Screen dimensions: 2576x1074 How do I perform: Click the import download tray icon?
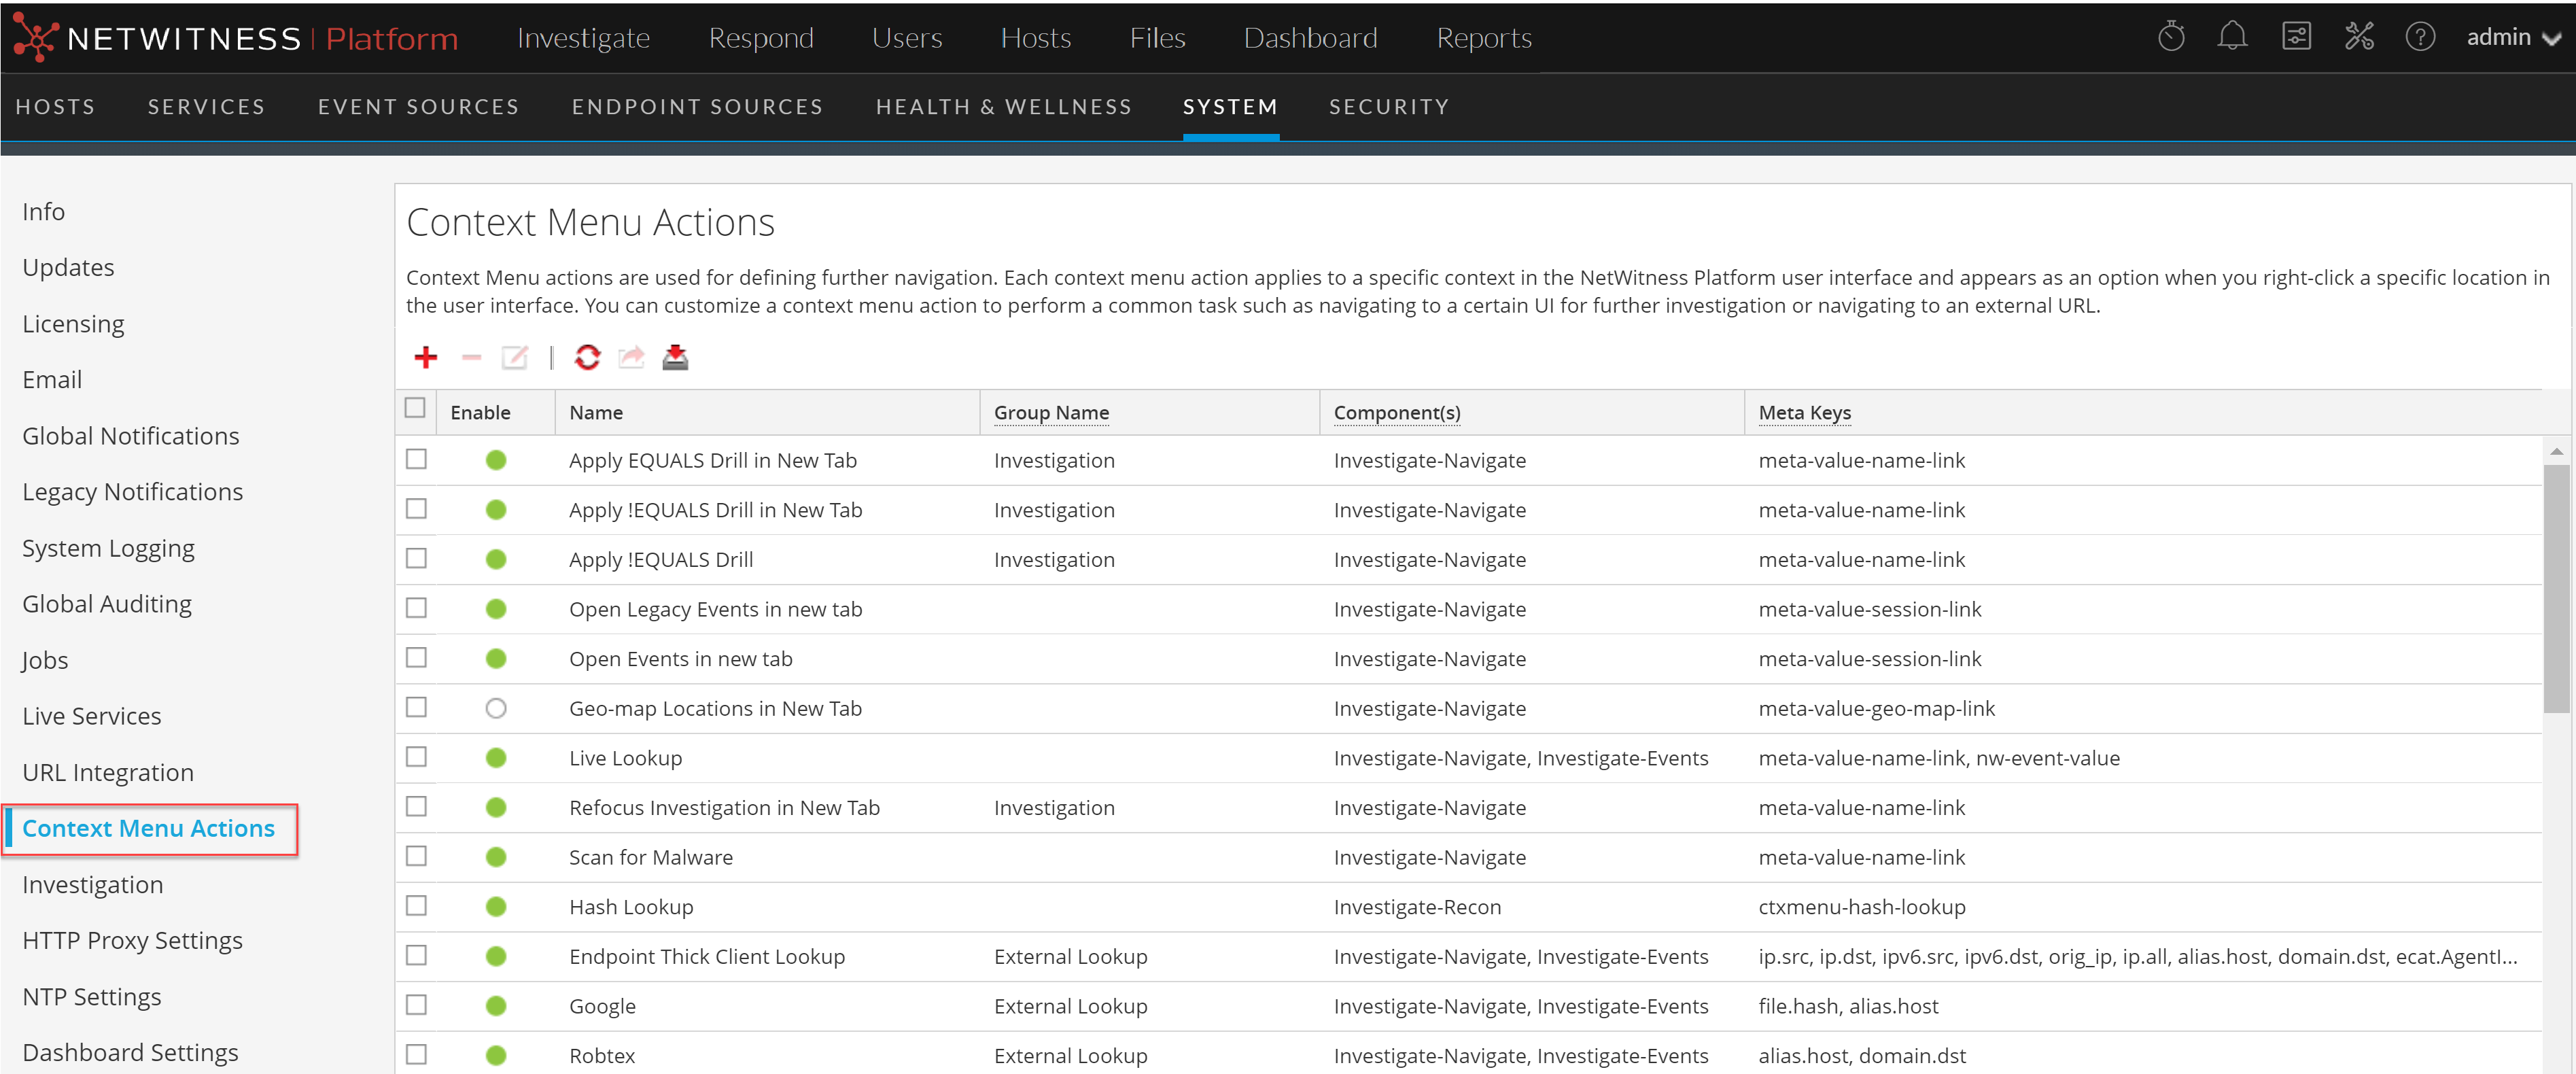[675, 357]
